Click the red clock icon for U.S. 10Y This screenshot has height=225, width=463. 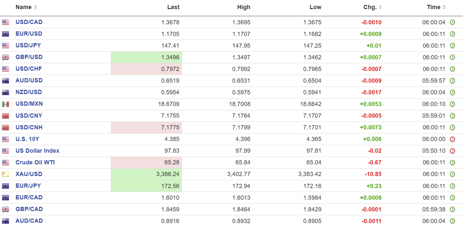[x=452, y=139]
